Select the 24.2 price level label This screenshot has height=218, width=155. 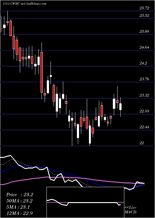(x=143, y=64)
